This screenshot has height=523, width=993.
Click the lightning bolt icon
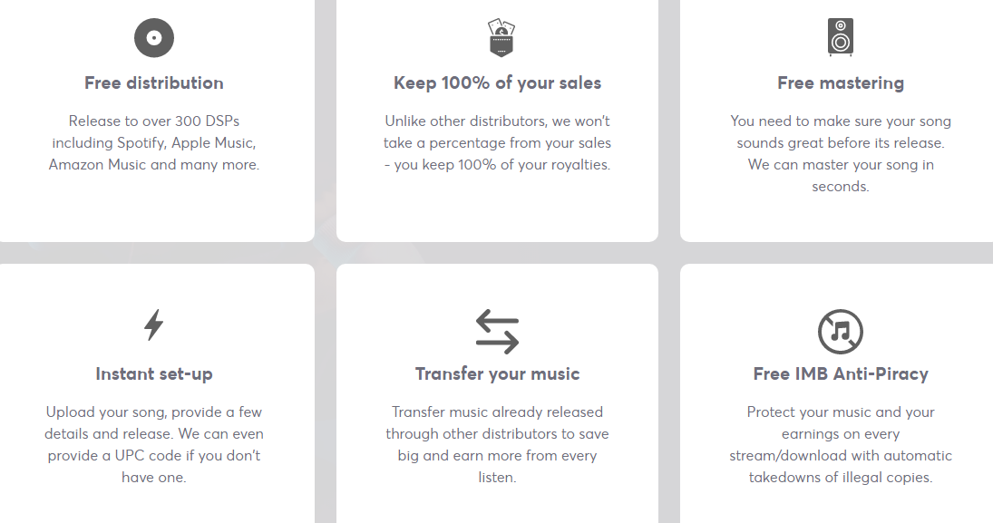pos(154,324)
